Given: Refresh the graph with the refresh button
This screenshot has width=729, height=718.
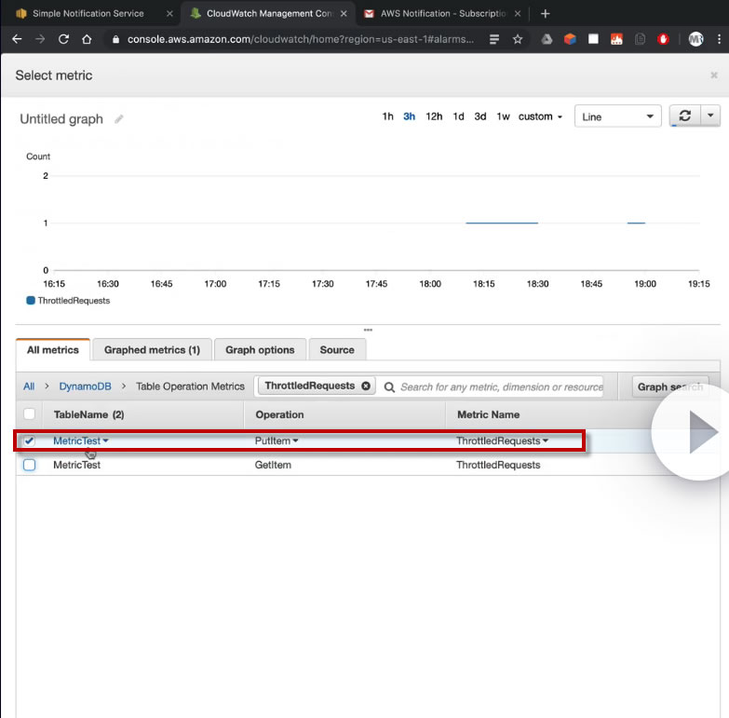Looking at the screenshot, I should 685,115.
